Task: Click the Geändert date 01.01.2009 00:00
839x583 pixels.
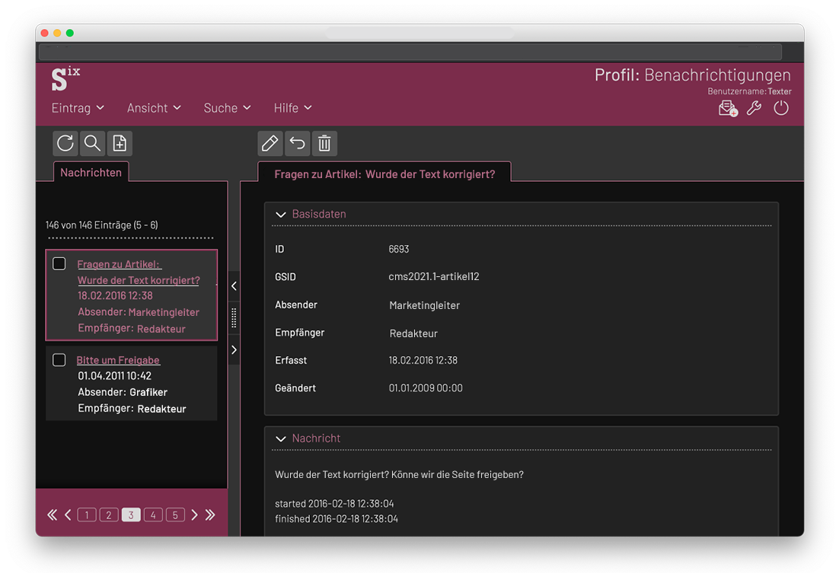Action: pyautogui.click(x=426, y=388)
